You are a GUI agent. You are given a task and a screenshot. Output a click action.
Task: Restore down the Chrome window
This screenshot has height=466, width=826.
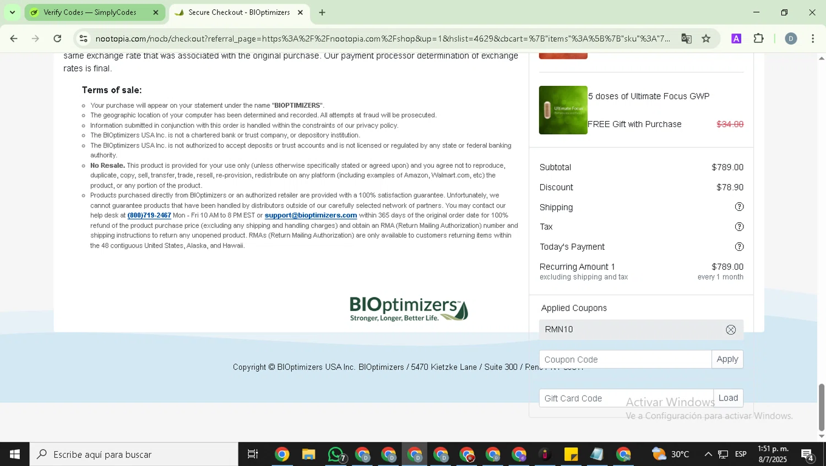(784, 12)
